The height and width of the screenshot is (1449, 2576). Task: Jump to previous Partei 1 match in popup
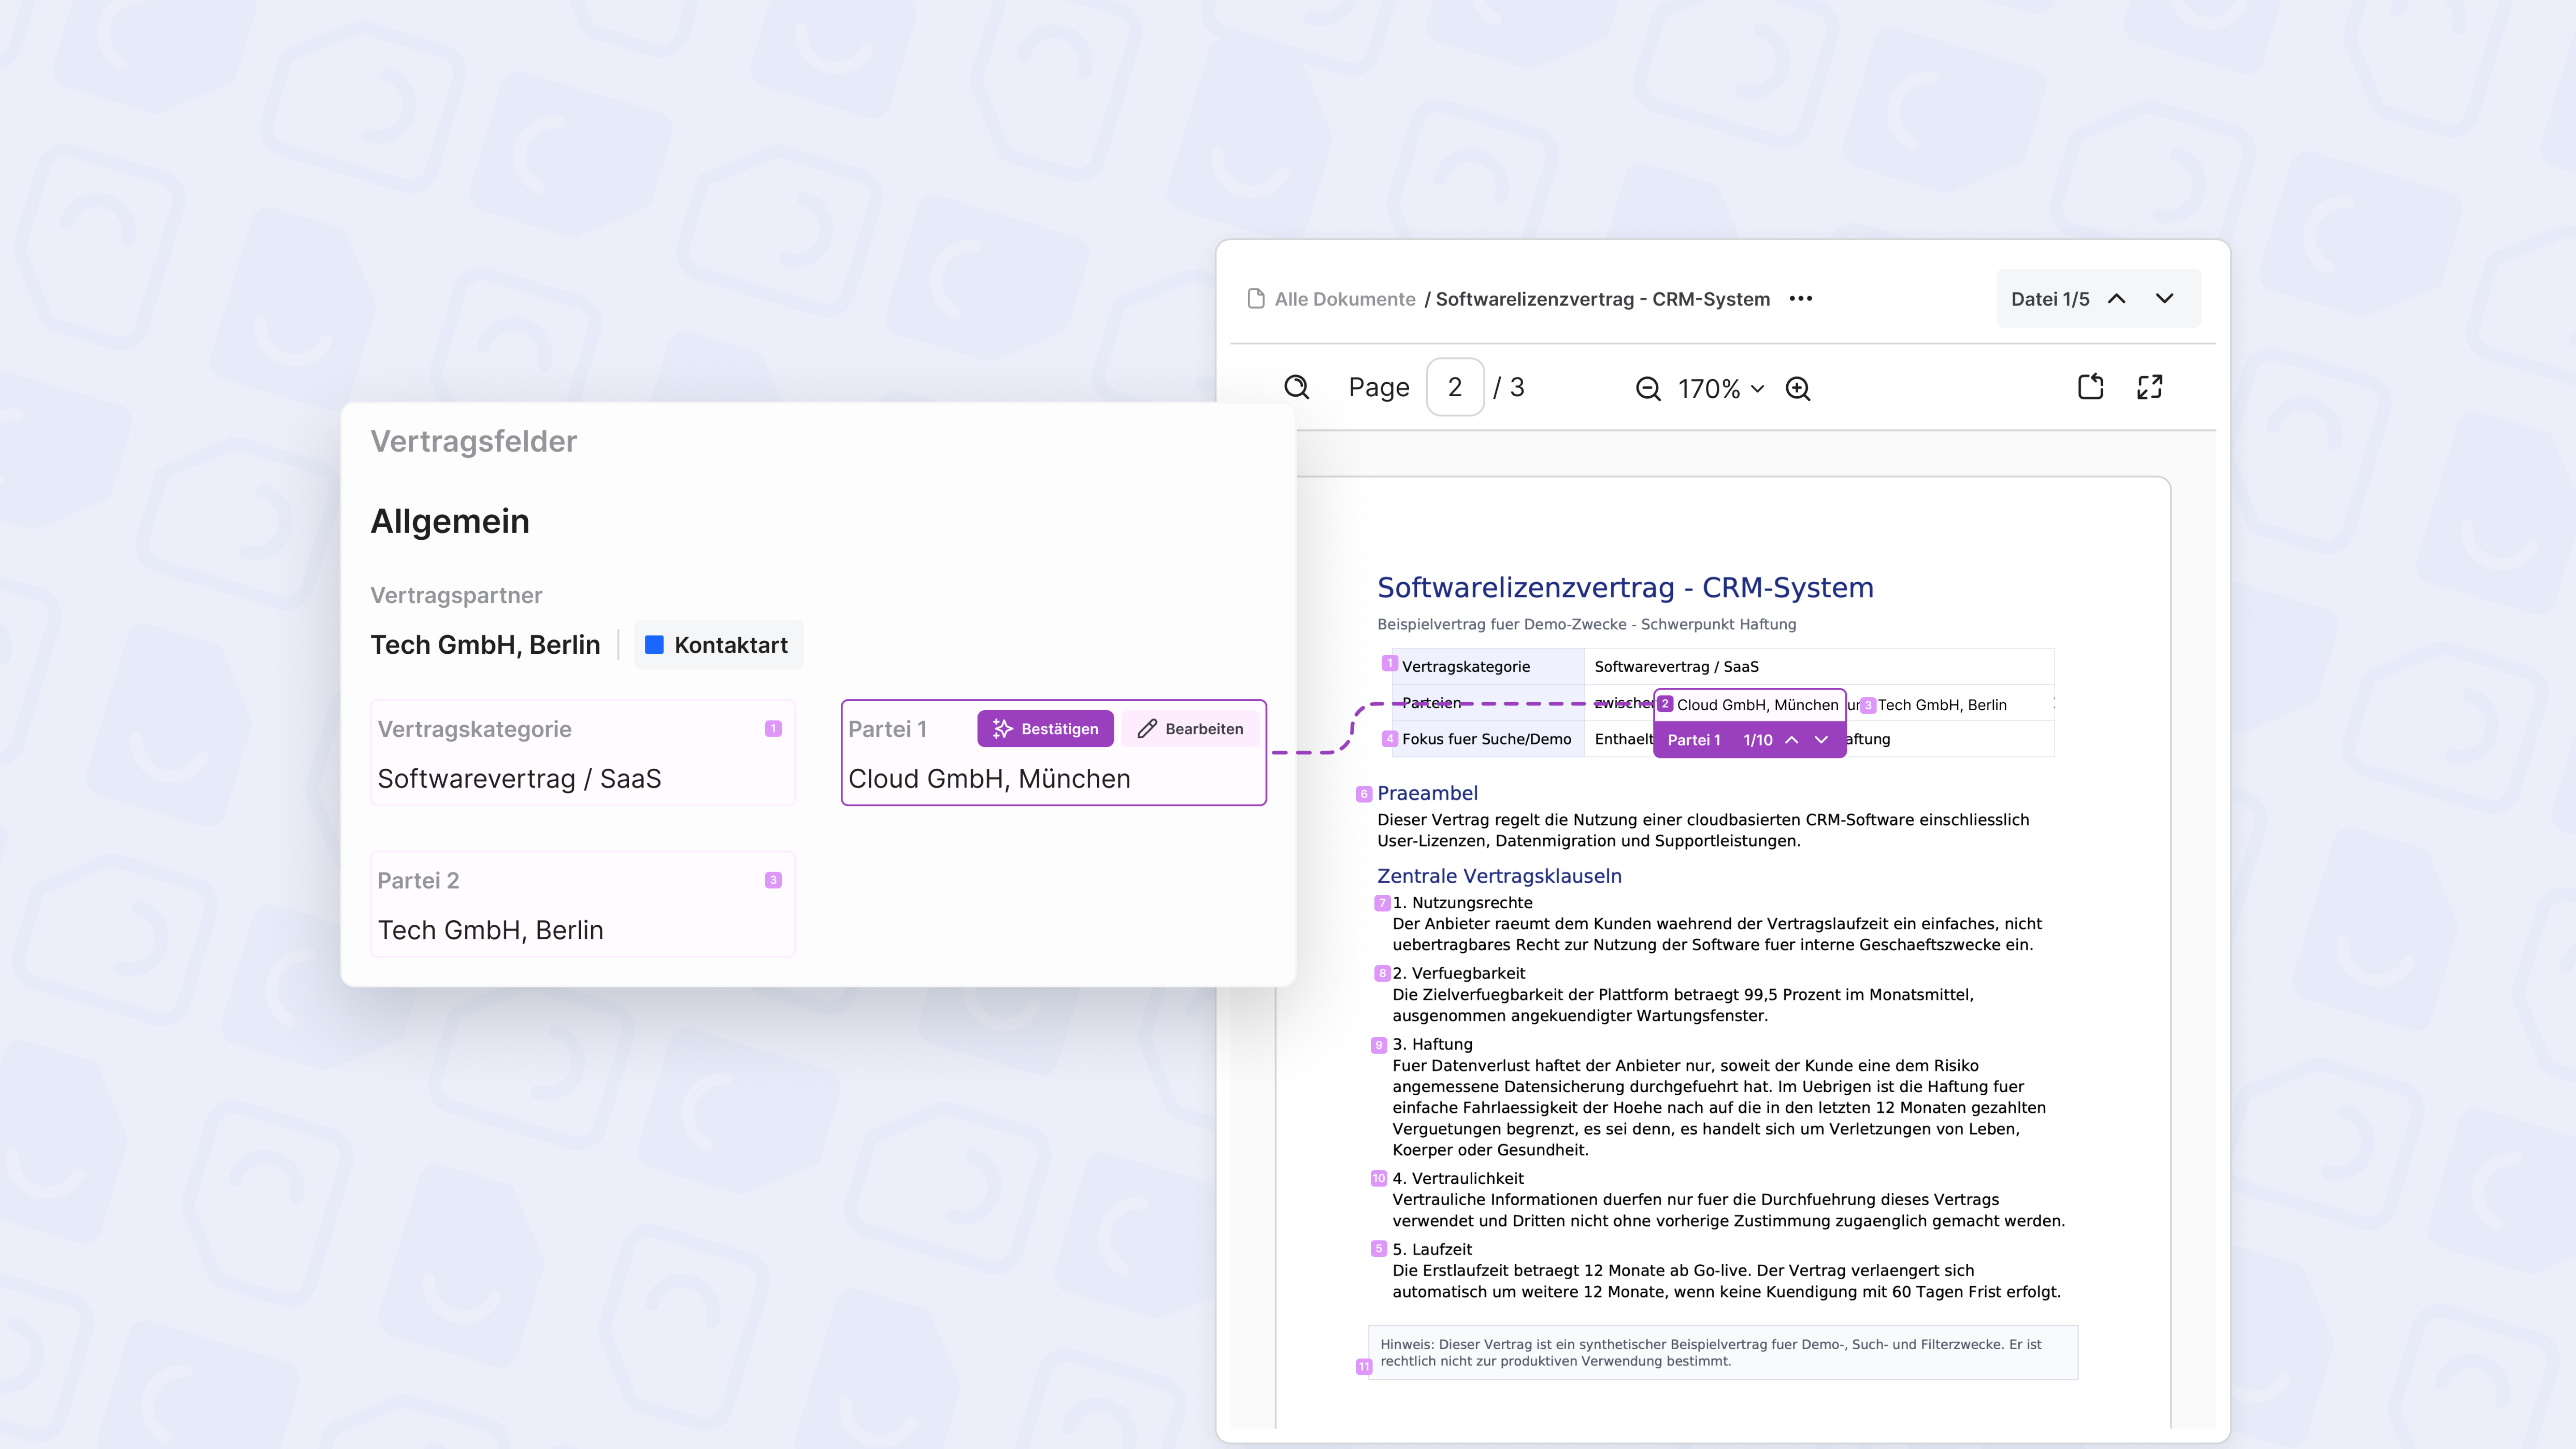point(1792,740)
